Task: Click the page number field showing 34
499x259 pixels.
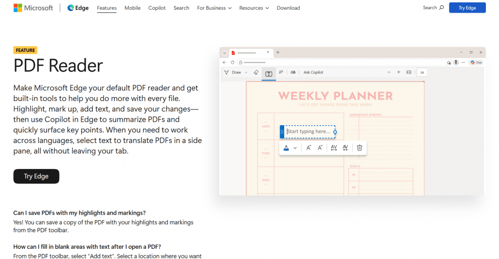Action: point(422,73)
